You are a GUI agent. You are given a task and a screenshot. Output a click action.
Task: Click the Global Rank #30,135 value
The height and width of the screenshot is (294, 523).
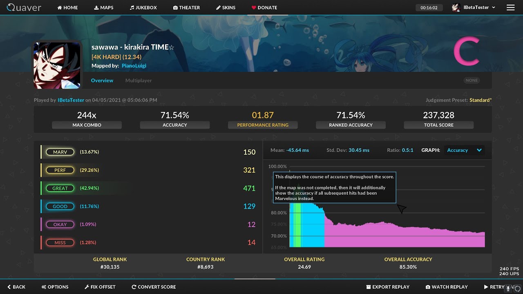pyautogui.click(x=110, y=267)
